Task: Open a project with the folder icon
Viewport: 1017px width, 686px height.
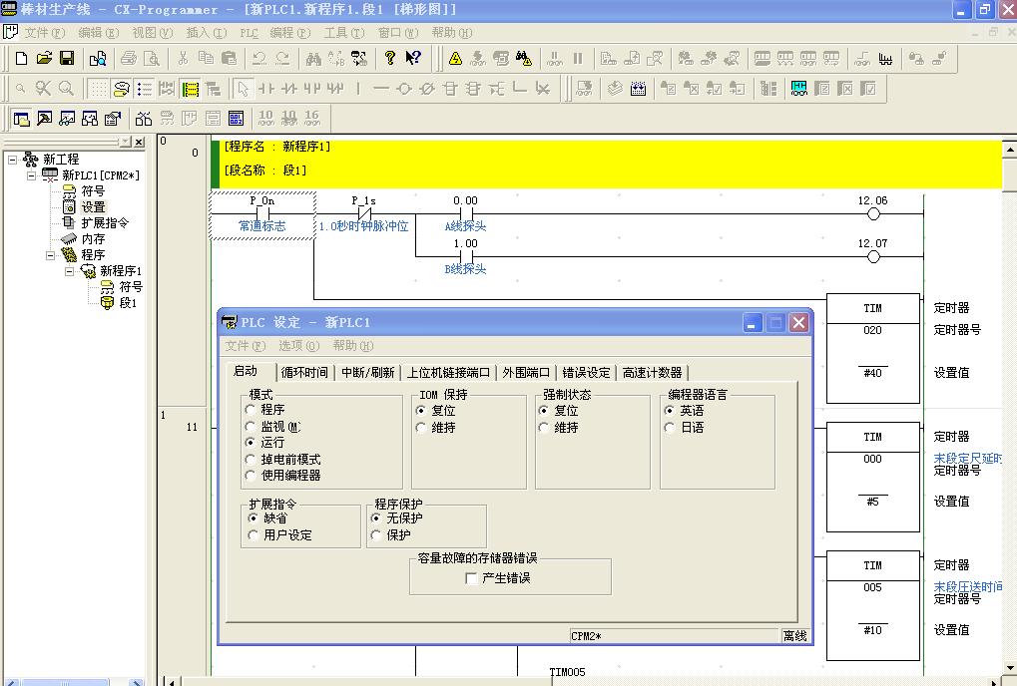Action: pyautogui.click(x=44, y=59)
